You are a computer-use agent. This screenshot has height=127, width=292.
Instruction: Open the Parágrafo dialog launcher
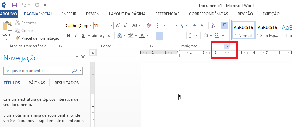227,46
